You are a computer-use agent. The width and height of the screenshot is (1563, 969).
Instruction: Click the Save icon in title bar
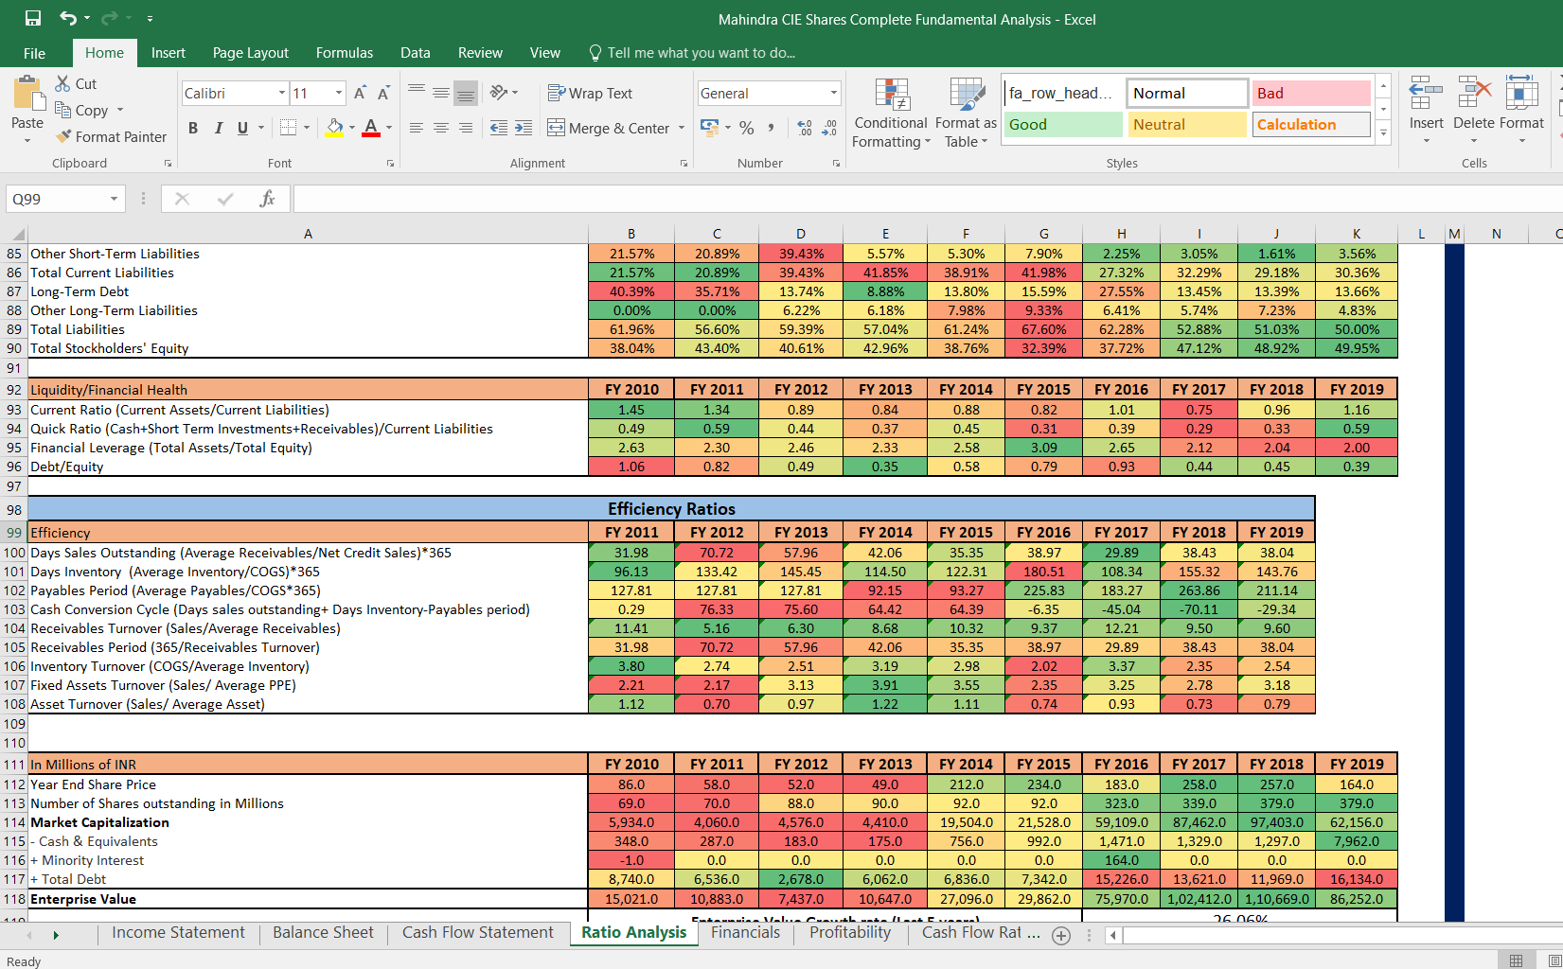(33, 18)
